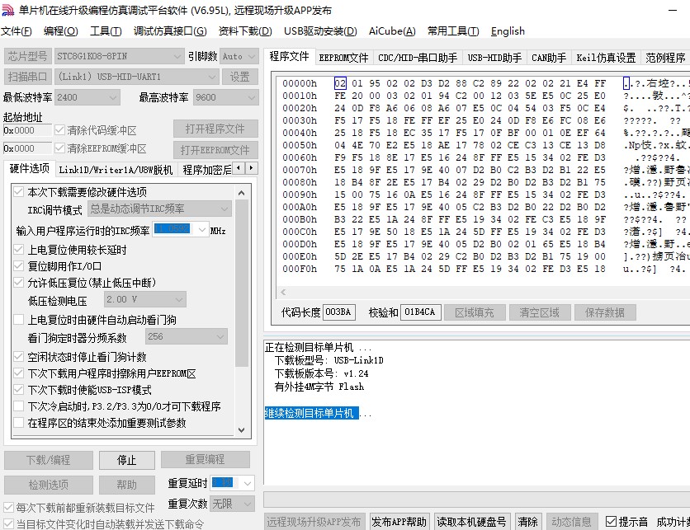Switch to Keil仿真设置 tab
690x530 pixels.
pos(606,58)
